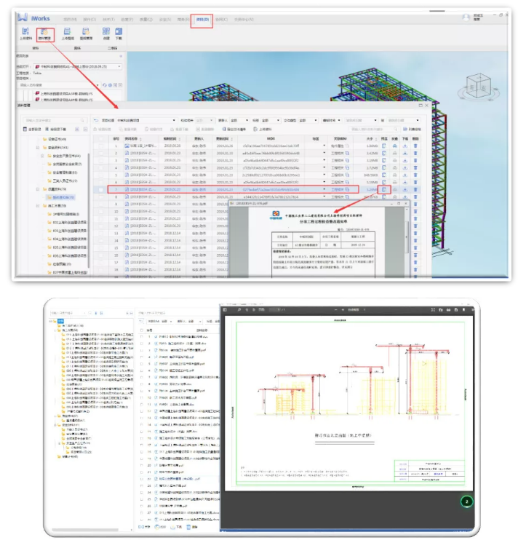Screen dimensions: 526x540
Task: Click the upload data icon in iWorks ribbon
Action: coord(25,32)
